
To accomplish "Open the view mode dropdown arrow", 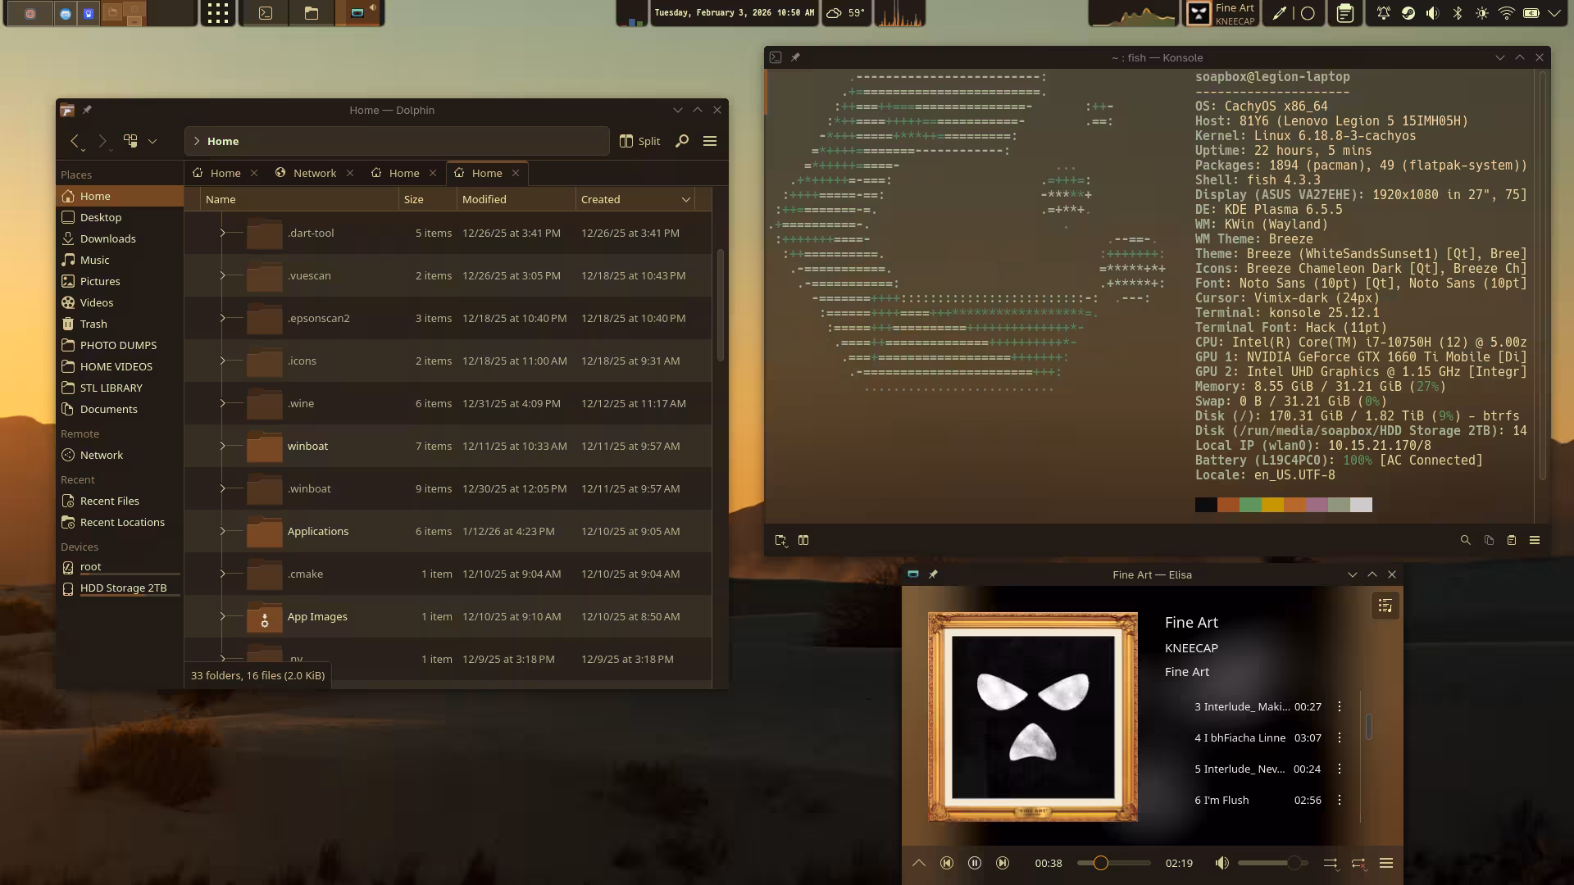I will tap(152, 141).
